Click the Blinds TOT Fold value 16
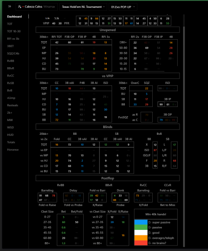The width and height of the screenshot is (208, 251). pyautogui.click(x=57, y=145)
